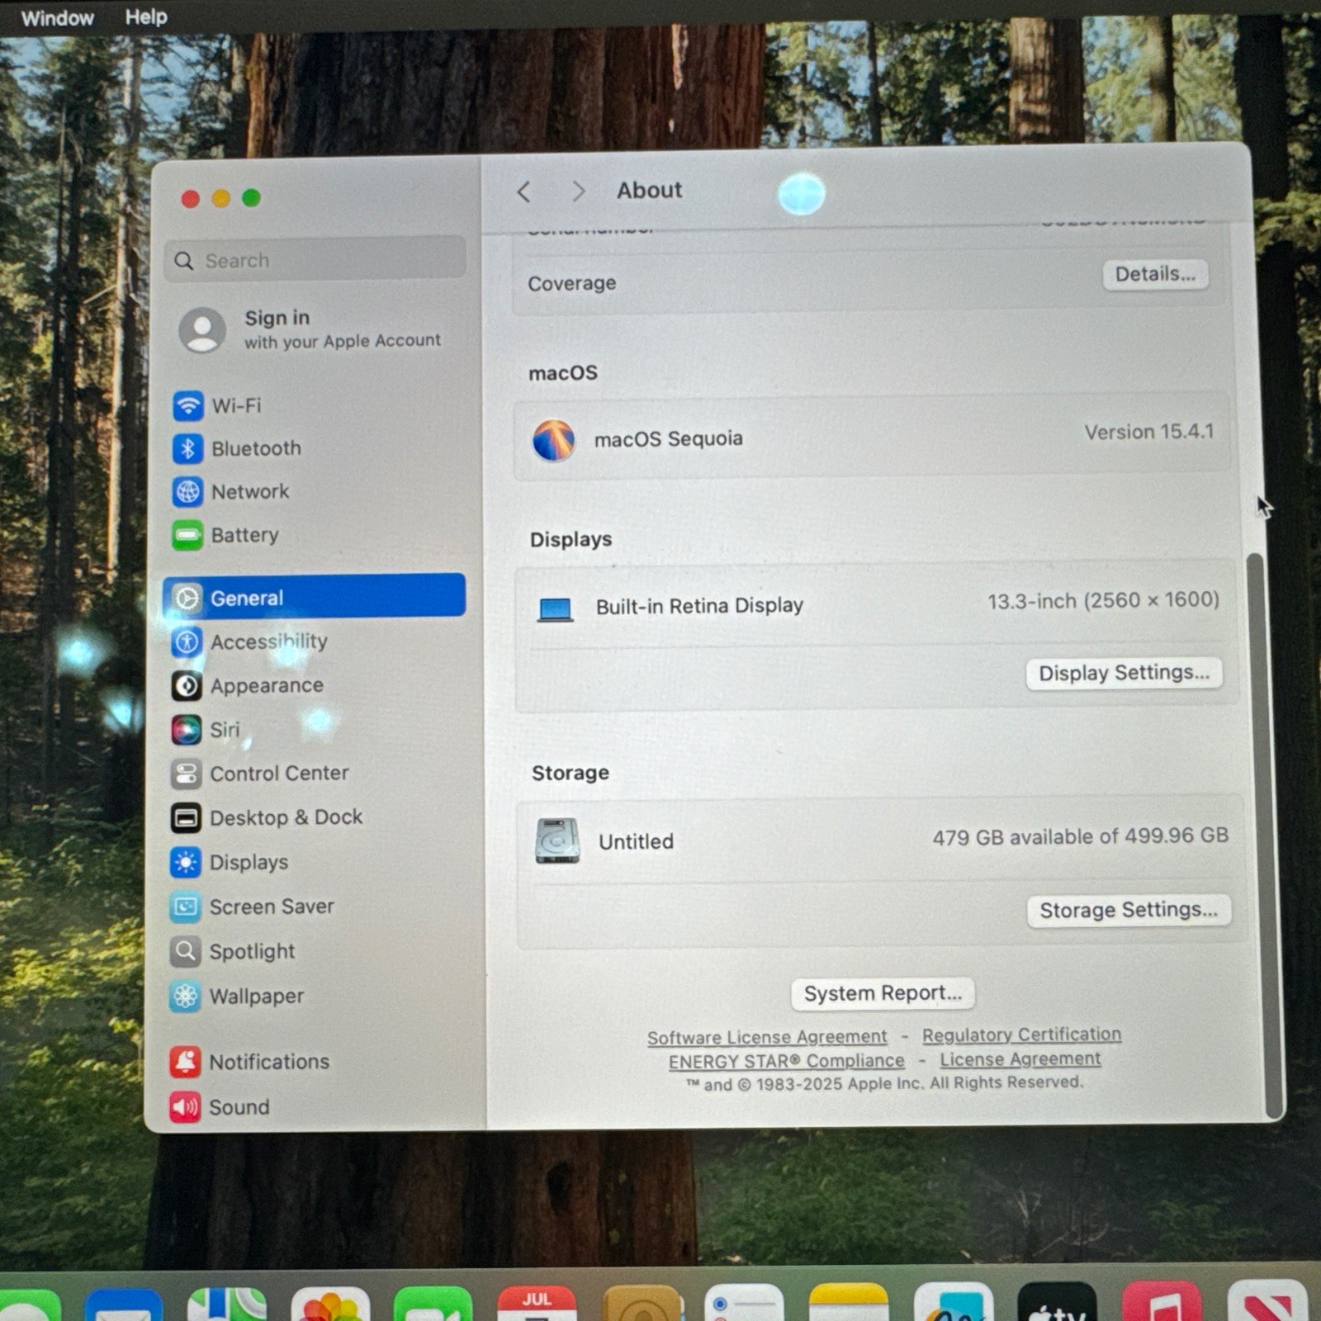This screenshot has width=1321, height=1321.
Task: Click the Untitled volume name
Action: coord(636,841)
